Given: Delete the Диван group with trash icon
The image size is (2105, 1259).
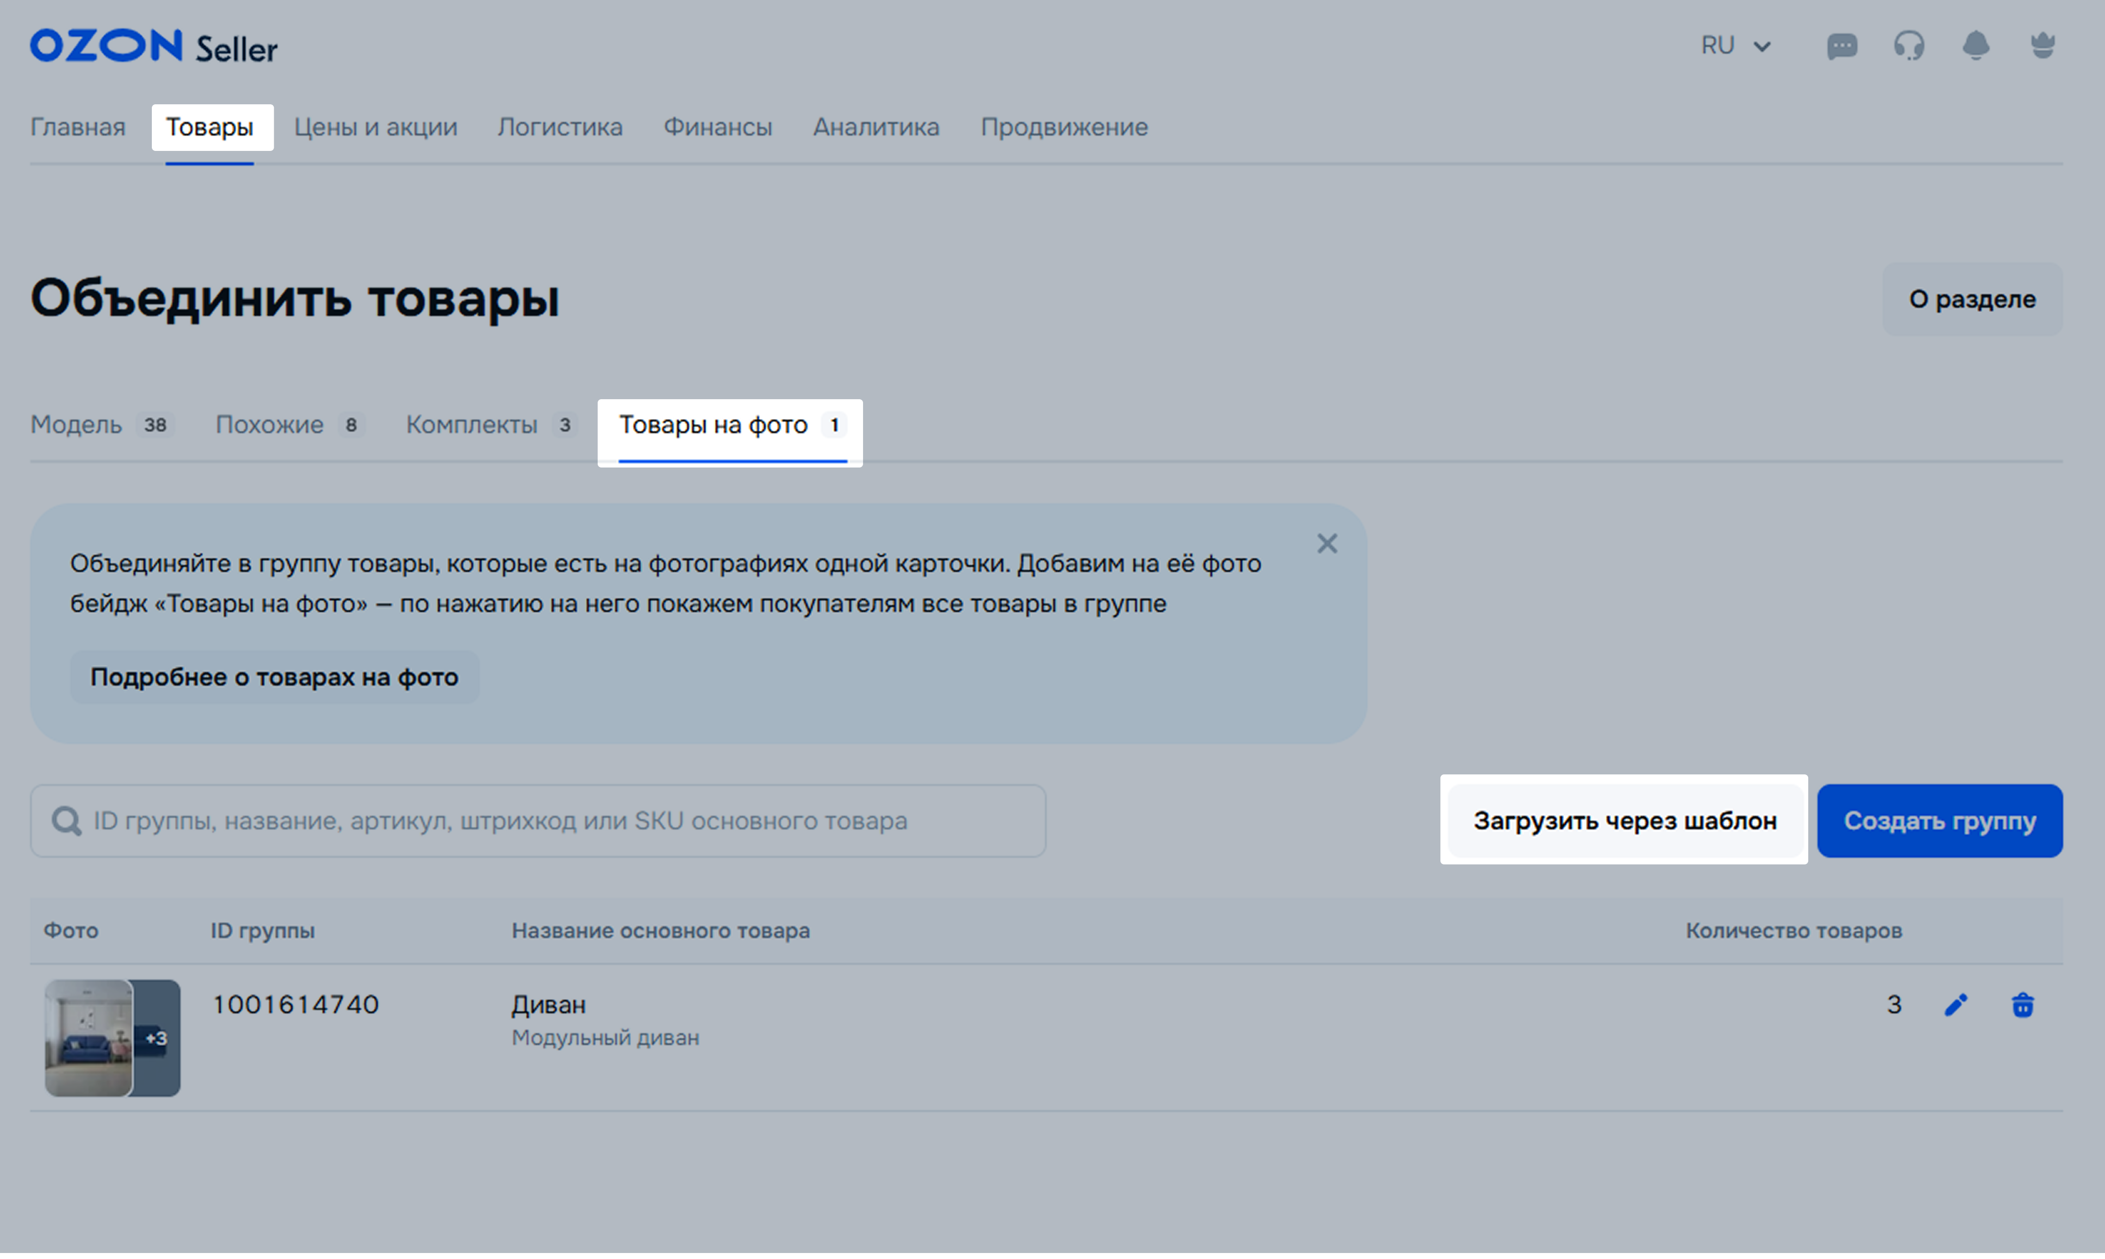Looking at the screenshot, I should [2023, 1005].
